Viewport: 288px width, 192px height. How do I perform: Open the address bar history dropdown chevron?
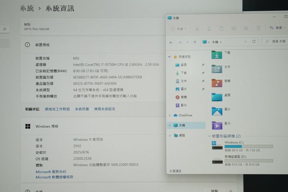[x=245, y=42]
